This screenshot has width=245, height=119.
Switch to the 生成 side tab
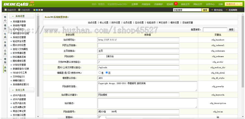[x=5, y=36]
